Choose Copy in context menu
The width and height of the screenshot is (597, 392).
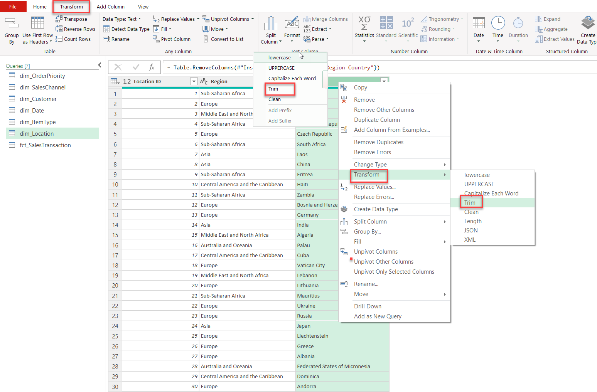(x=361, y=87)
